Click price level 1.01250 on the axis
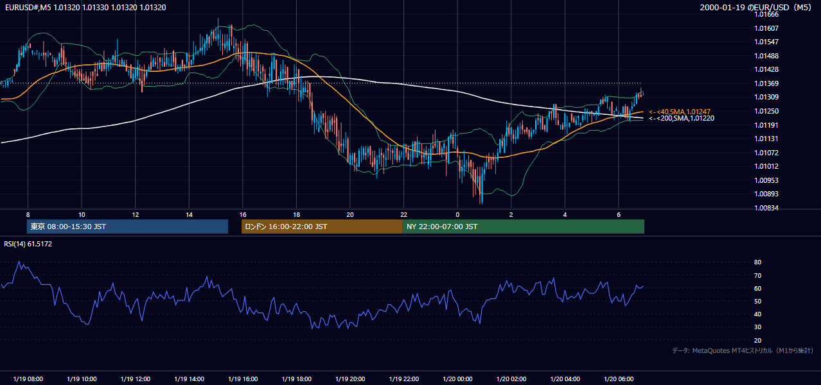This screenshot has width=821, height=385. pos(766,111)
